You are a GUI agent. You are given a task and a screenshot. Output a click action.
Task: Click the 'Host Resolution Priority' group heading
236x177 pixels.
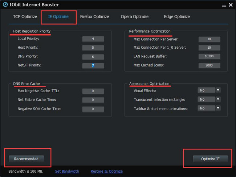point(32,31)
